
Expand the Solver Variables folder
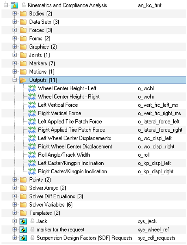[x=14, y=204]
